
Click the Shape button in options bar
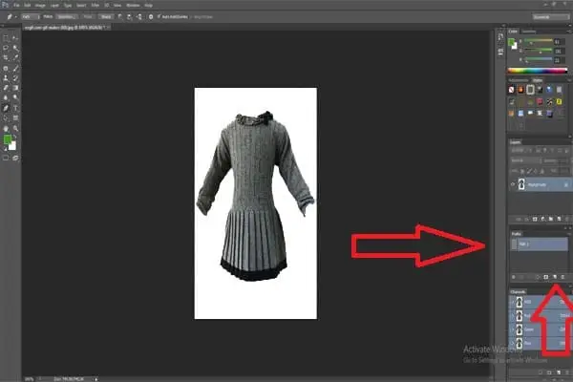(106, 17)
